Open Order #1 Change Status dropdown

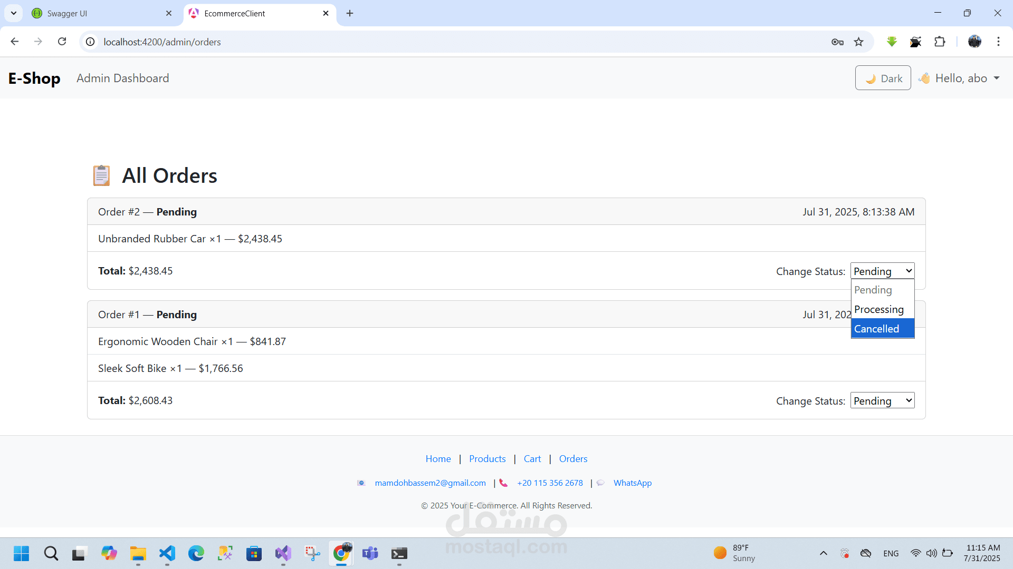click(x=882, y=401)
